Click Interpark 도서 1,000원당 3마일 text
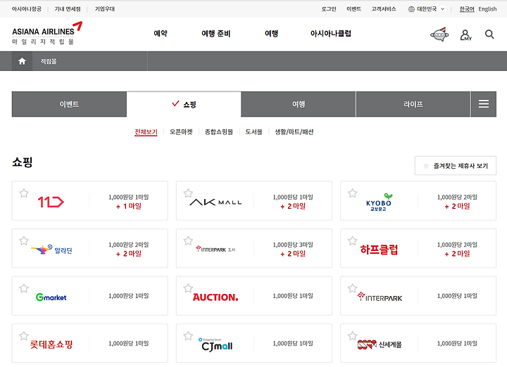The image size is (507, 367). pos(293,245)
